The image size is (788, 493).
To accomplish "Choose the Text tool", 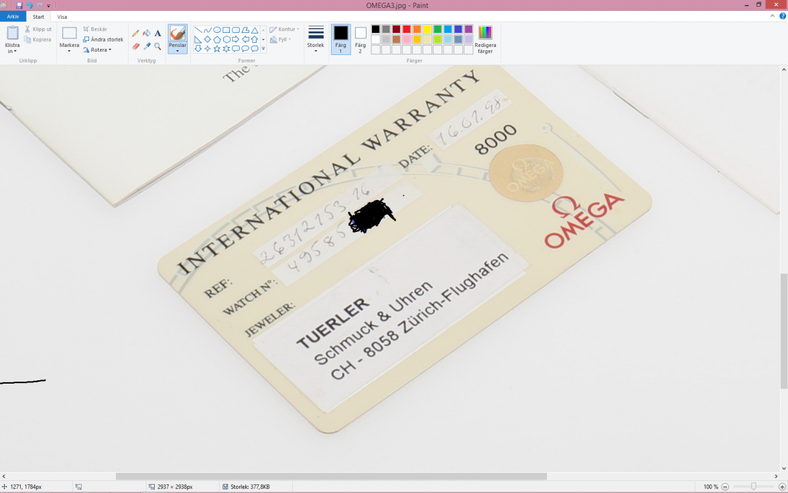I will click(157, 33).
